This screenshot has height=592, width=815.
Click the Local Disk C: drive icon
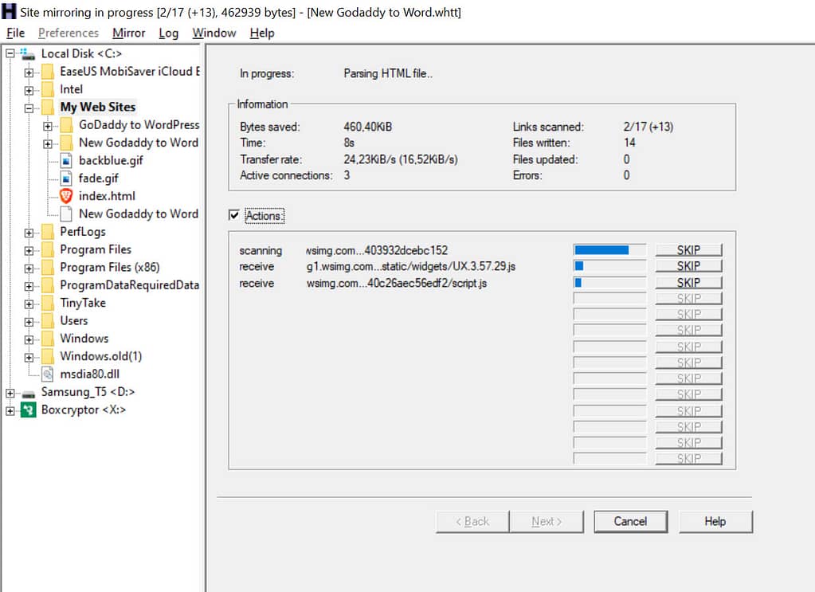pos(29,53)
